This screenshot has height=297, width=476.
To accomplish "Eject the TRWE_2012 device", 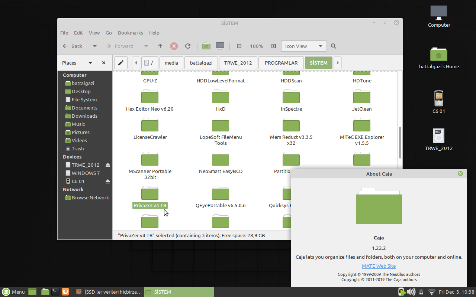I will 108,165.
